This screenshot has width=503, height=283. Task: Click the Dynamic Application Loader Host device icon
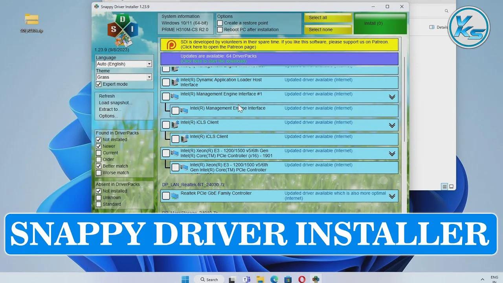pos(175,82)
